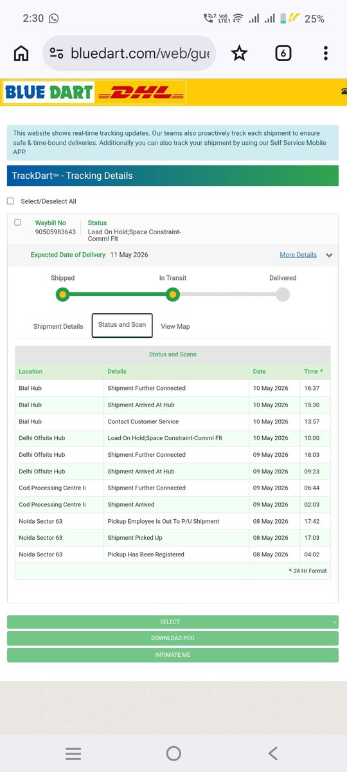Tap the INTIMATE ME button
This screenshot has height=772, width=347.
(173, 655)
